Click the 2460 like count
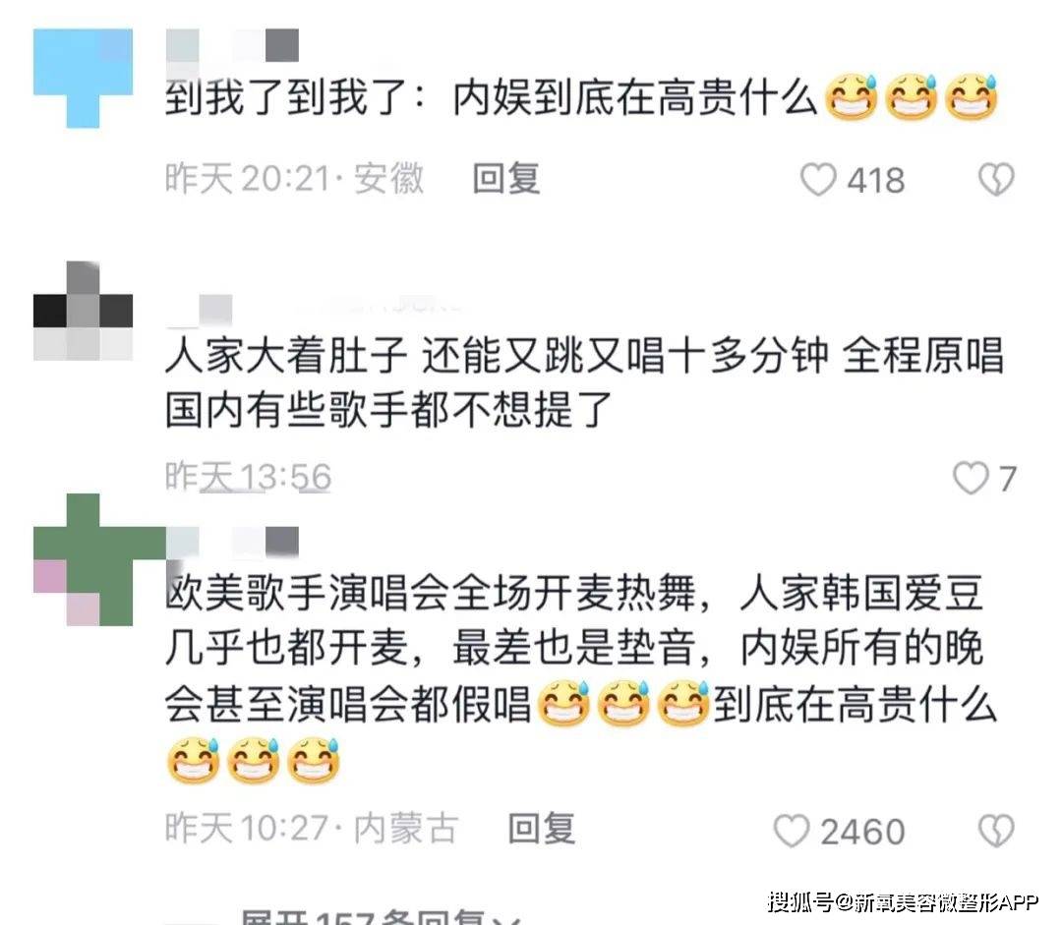1062x925 pixels. pyautogui.click(x=862, y=832)
